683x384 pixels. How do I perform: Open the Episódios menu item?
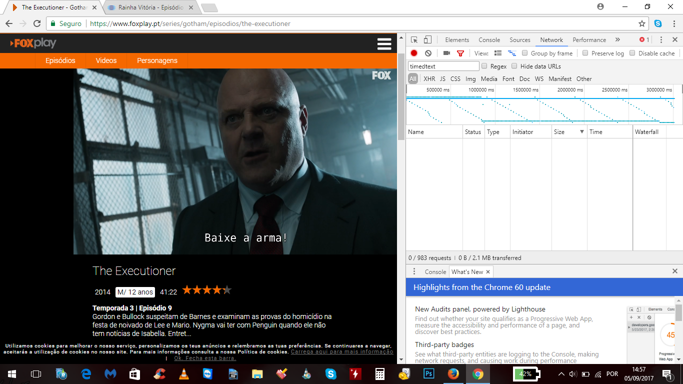pyautogui.click(x=60, y=60)
